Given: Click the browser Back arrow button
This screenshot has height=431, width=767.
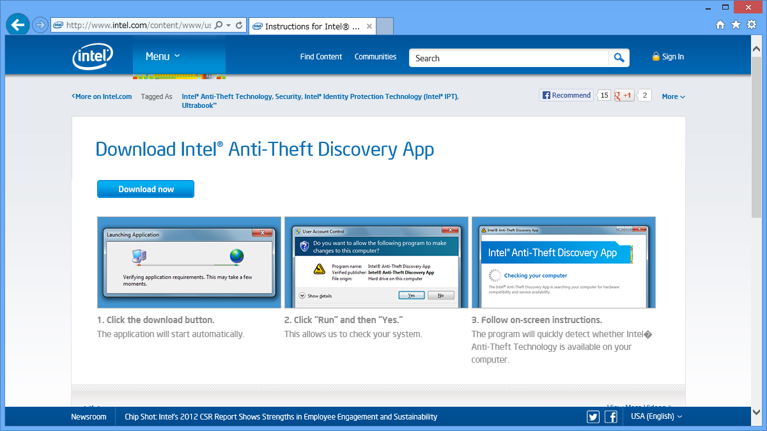Looking at the screenshot, I should pos(18,25).
